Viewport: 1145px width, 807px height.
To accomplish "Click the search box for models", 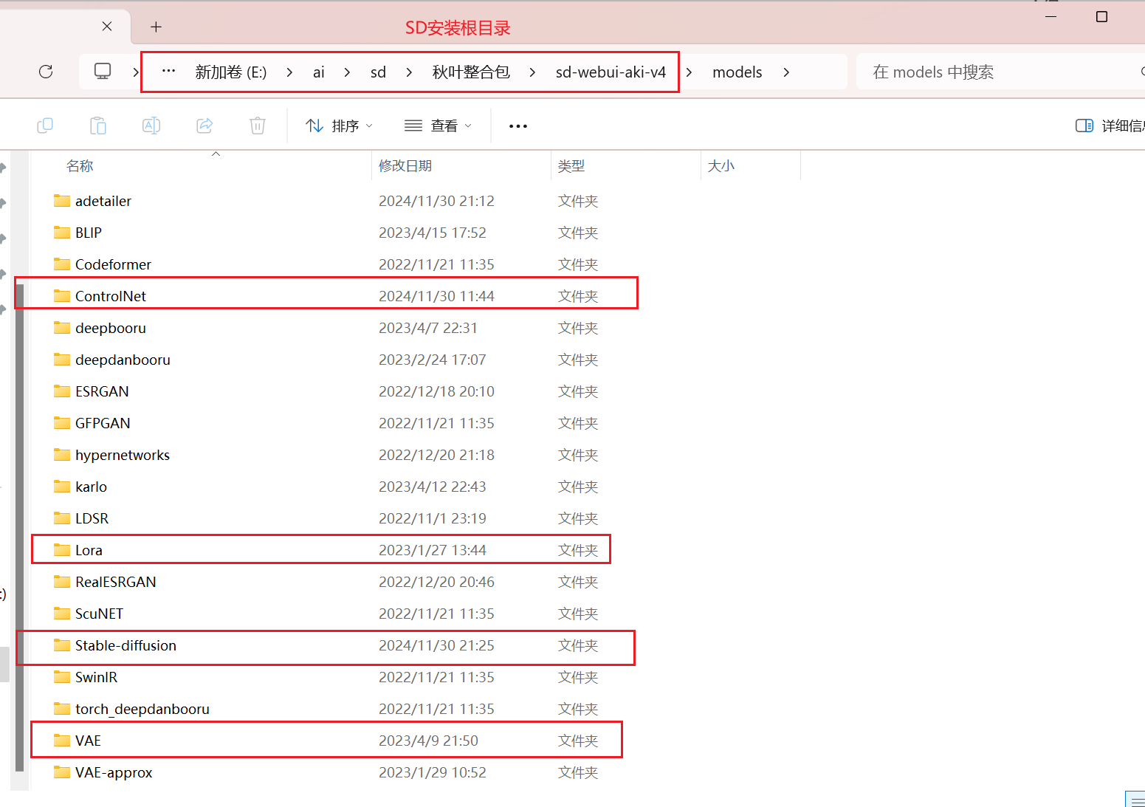I will click(997, 72).
